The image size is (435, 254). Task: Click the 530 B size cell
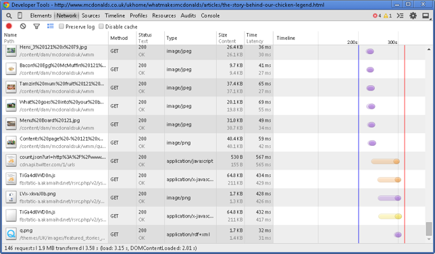[x=236, y=157]
